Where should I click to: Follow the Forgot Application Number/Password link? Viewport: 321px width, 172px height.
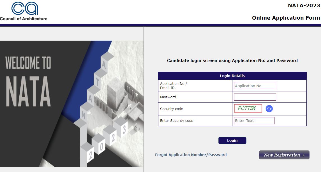pos(191,155)
